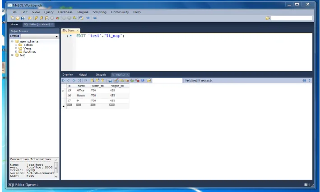Go to next record arrow icon
The height and width of the screenshot is (192, 320).
pyautogui.click(x=74, y=81)
